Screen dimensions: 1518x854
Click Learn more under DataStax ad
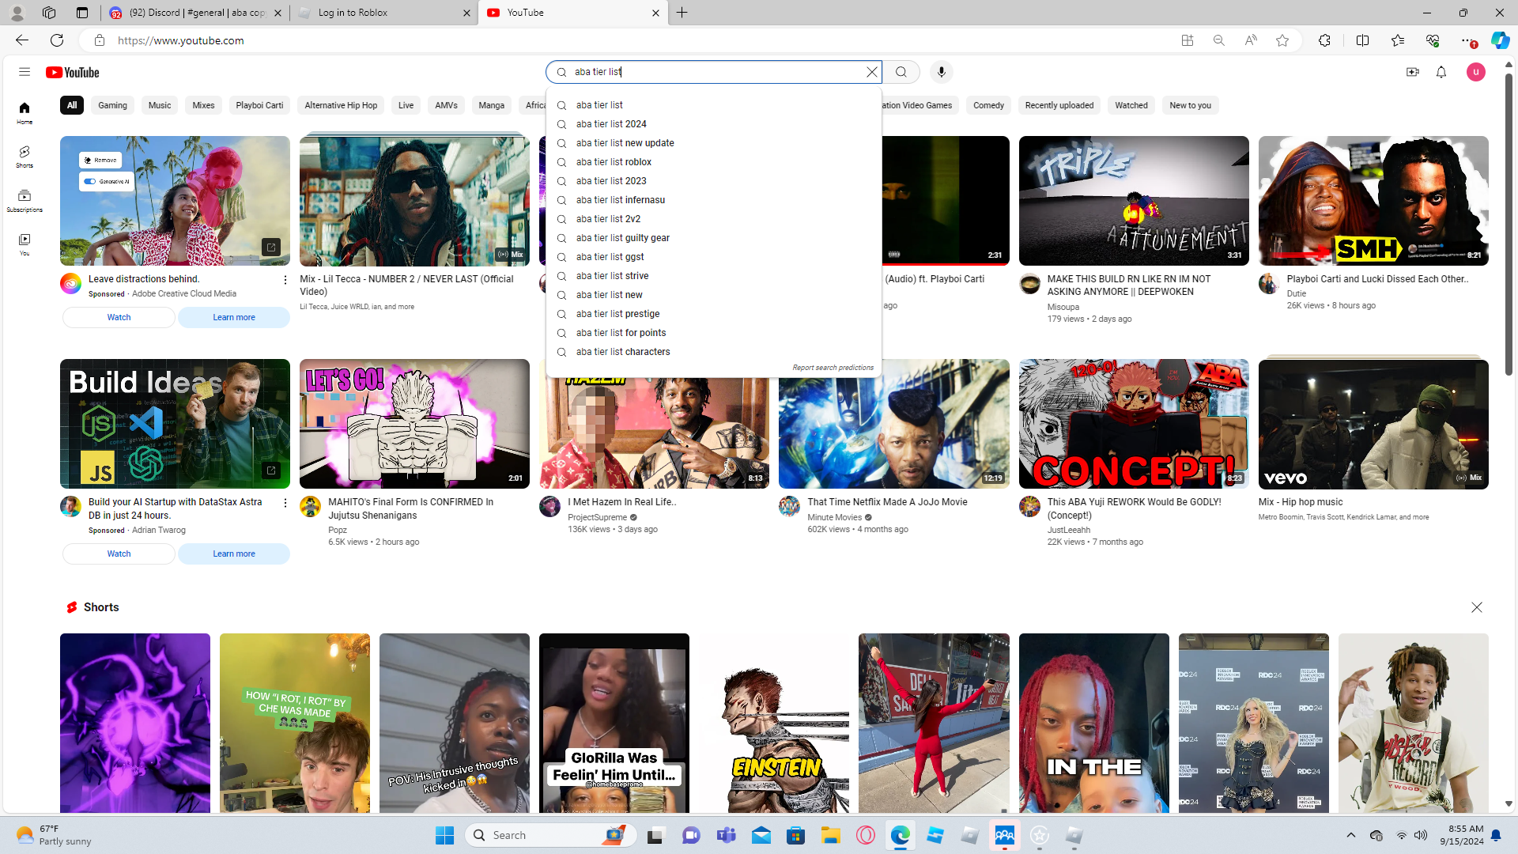[234, 554]
